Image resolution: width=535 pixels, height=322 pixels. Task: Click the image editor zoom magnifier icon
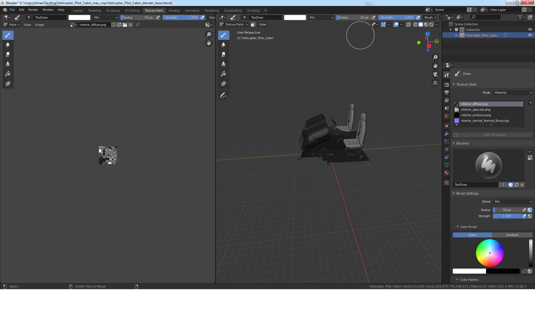coord(208,34)
